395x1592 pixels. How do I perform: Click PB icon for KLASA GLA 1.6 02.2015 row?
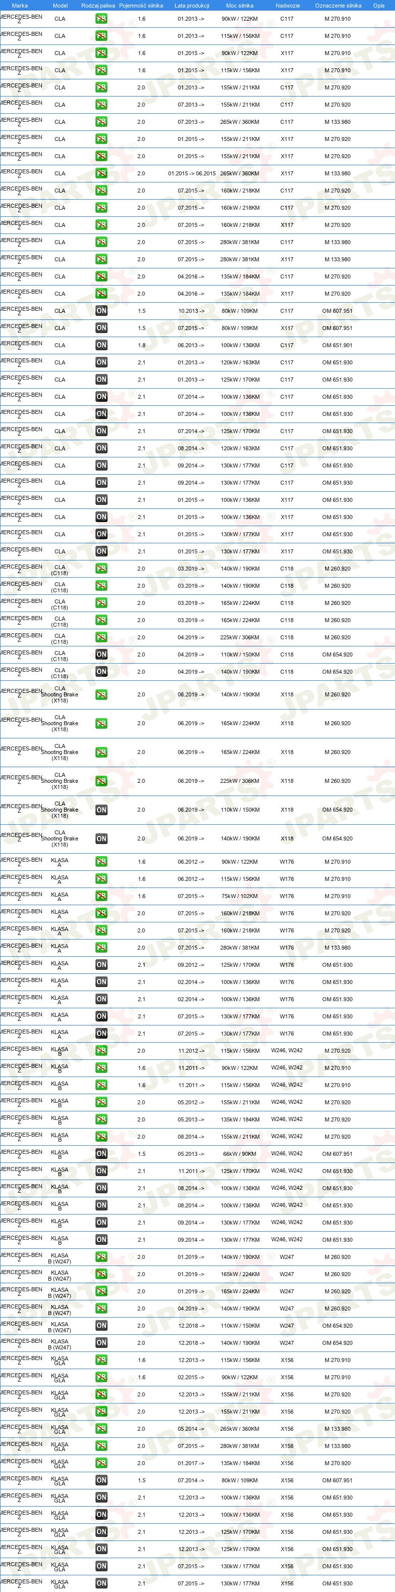[x=101, y=1378]
